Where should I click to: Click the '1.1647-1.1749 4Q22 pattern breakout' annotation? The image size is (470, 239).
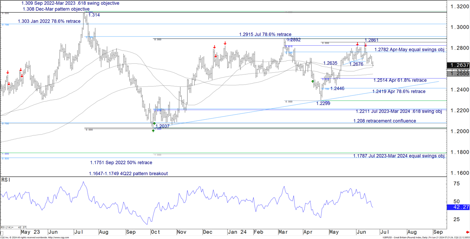tap(128, 174)
